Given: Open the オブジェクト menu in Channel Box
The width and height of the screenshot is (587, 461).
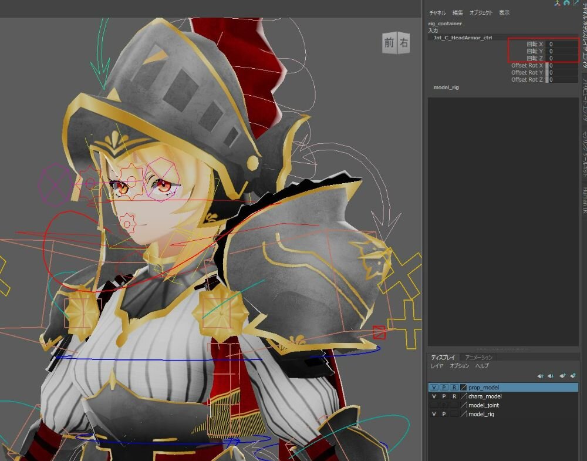Looking at the screenshot, I should click(x=481, y=13).
